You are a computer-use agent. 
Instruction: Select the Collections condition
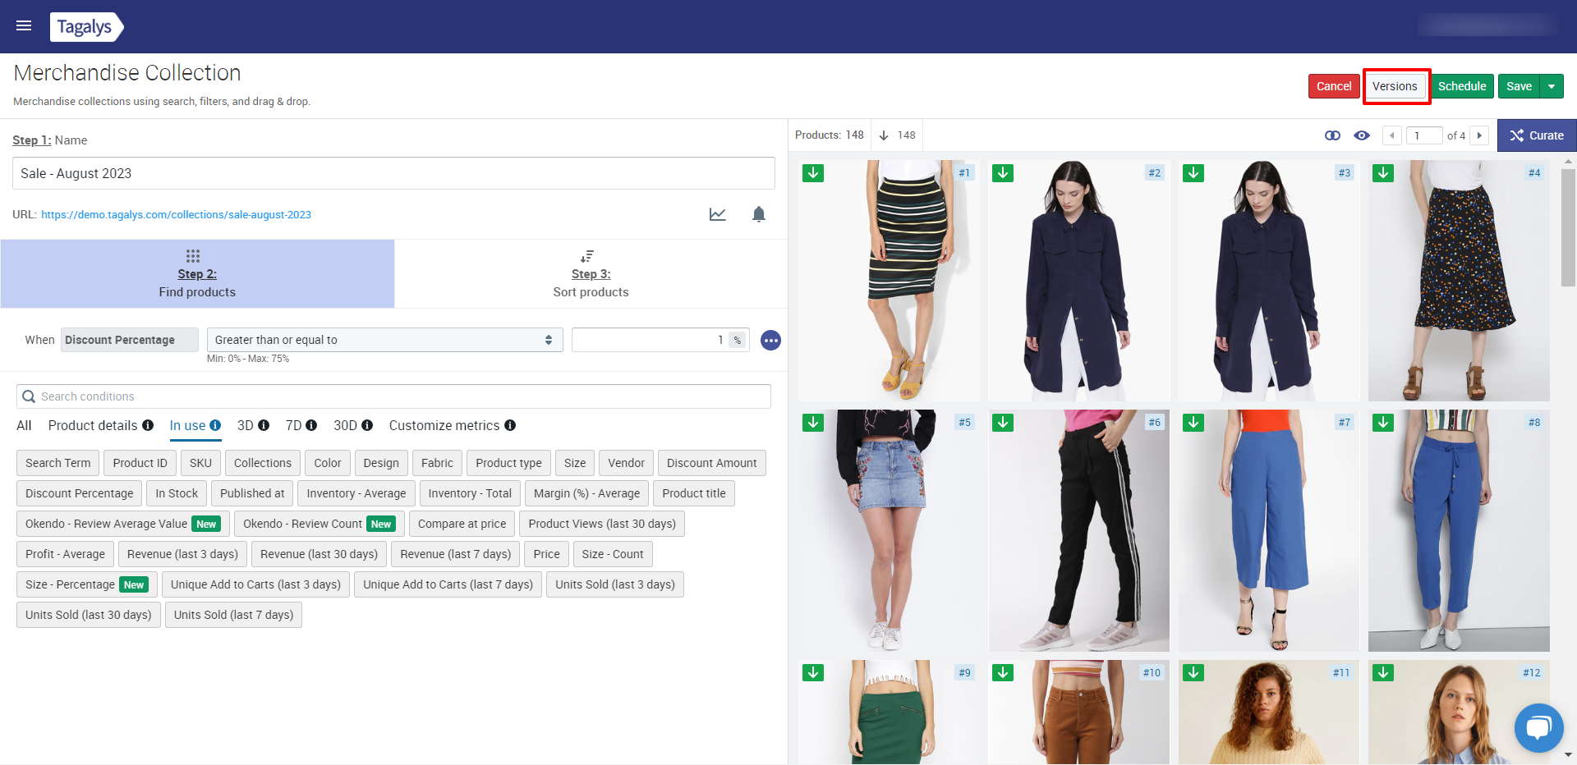pos(263,463)
